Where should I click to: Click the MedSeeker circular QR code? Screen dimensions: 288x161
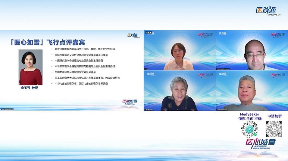[250, 129]
